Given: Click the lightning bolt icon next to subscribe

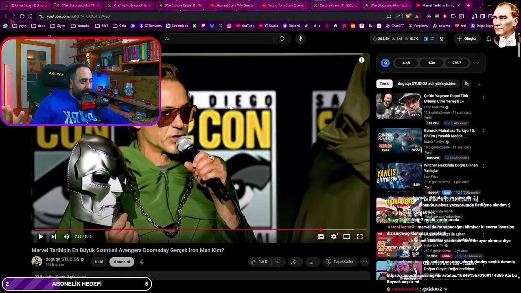Looking at the screenshot, I should coord(142,262).
